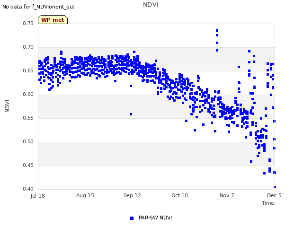Click the isolated data point at 0.56 near Sep 12
This screenshot has width=303, height=227.
[131, 114]
